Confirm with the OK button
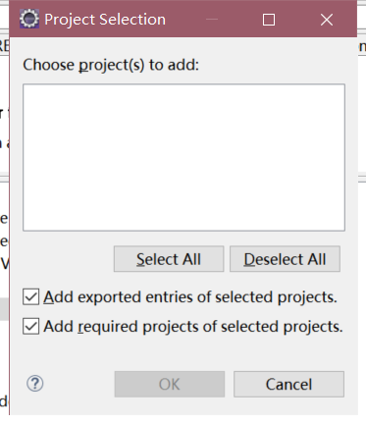The width and height of the screenshot is (366, 424). 170,384
